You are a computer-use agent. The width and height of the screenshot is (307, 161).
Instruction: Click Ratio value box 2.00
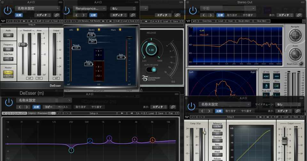[88, 64]
